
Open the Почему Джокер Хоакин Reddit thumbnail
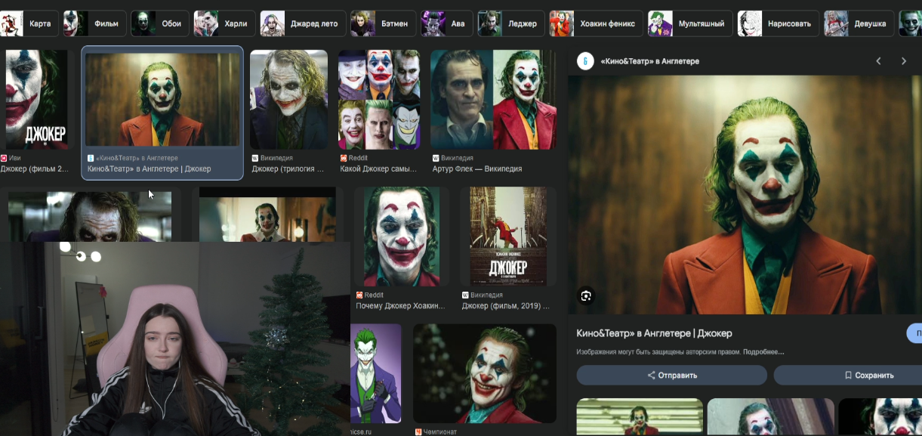[400, 237]
